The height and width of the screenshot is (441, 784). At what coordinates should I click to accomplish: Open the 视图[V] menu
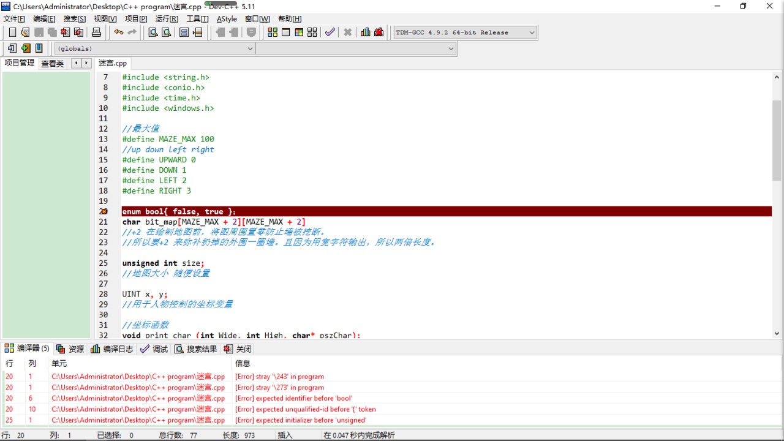click(105, 19)
